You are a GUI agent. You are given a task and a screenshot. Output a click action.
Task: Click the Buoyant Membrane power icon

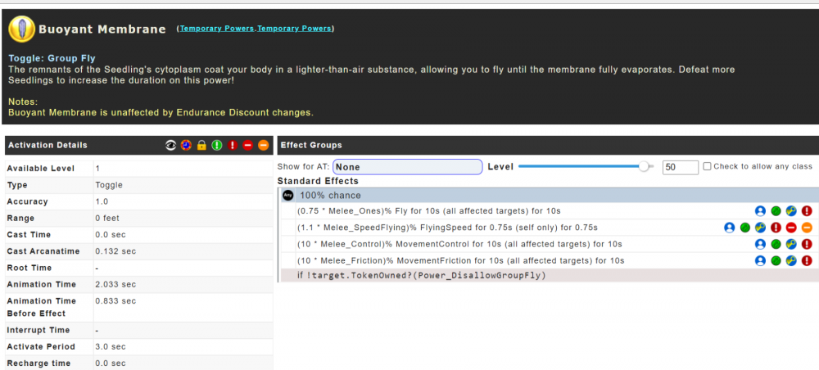point(21,29)
